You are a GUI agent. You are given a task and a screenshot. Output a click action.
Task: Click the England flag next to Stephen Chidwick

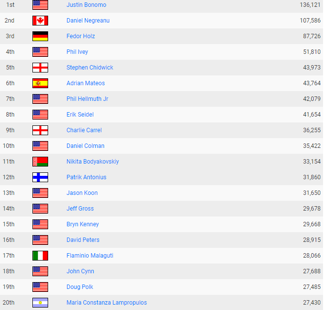click(x=40, y=68)
